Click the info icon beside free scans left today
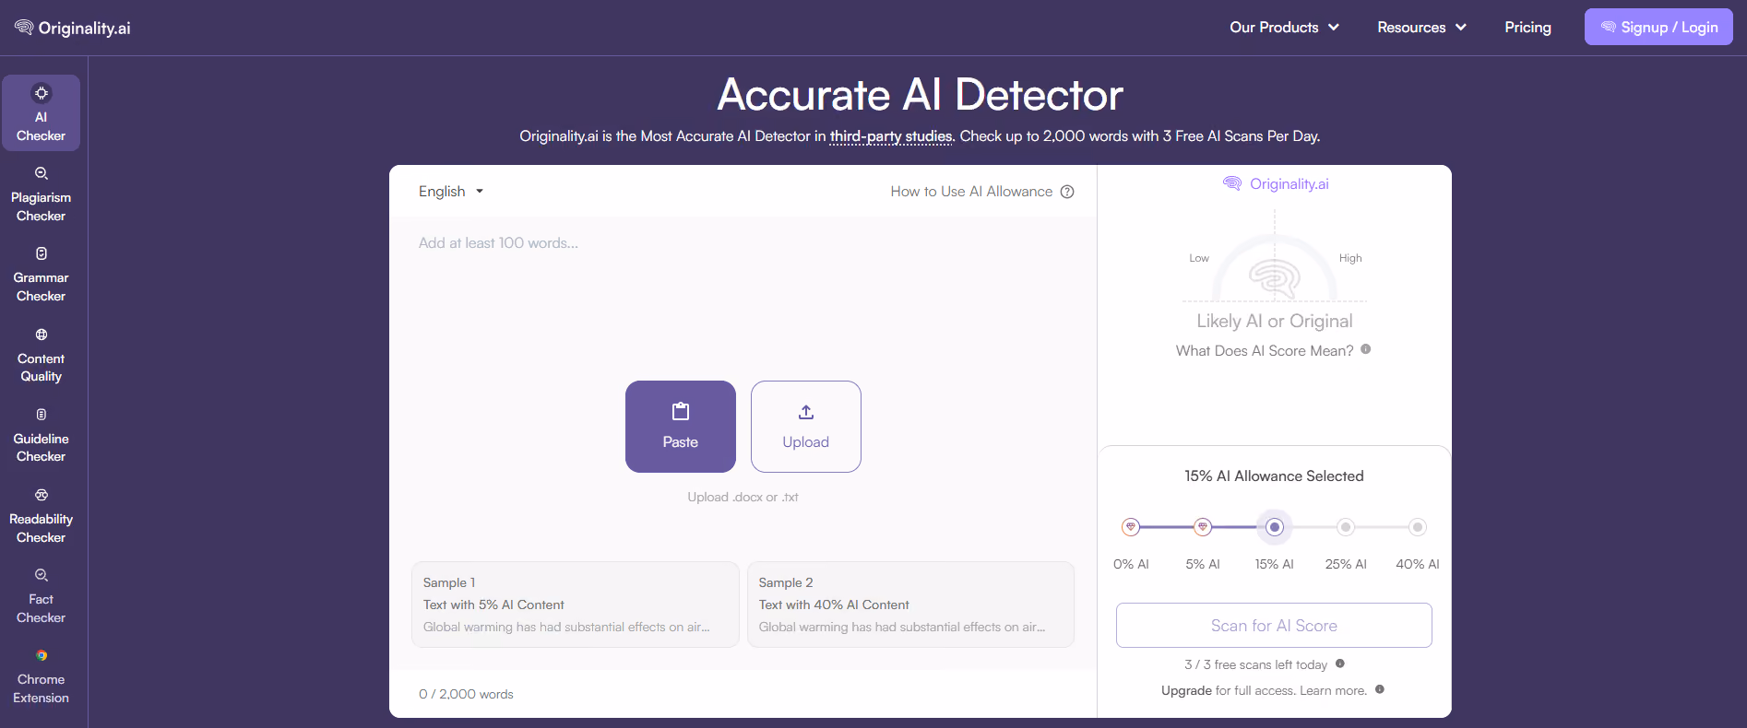 tap(1340, 663)
